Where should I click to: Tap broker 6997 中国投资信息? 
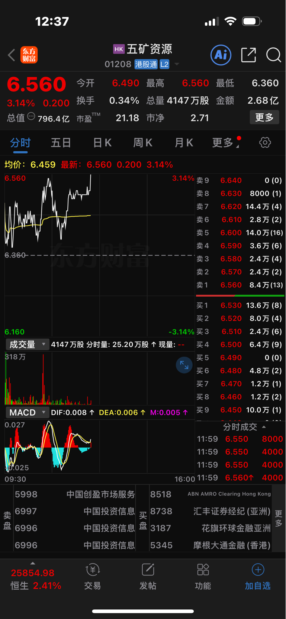tap(74, 512)
